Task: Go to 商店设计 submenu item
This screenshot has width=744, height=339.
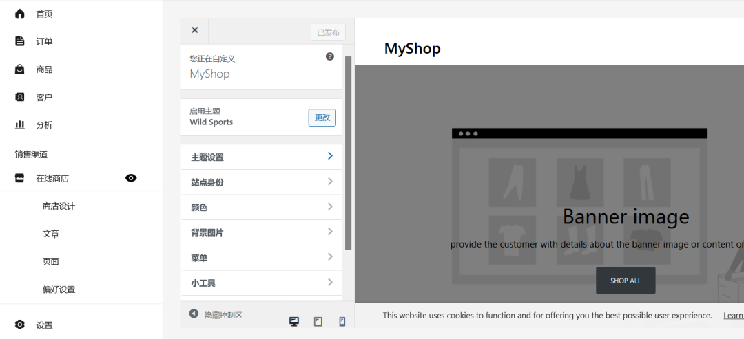Action: [x=59, y=206]
